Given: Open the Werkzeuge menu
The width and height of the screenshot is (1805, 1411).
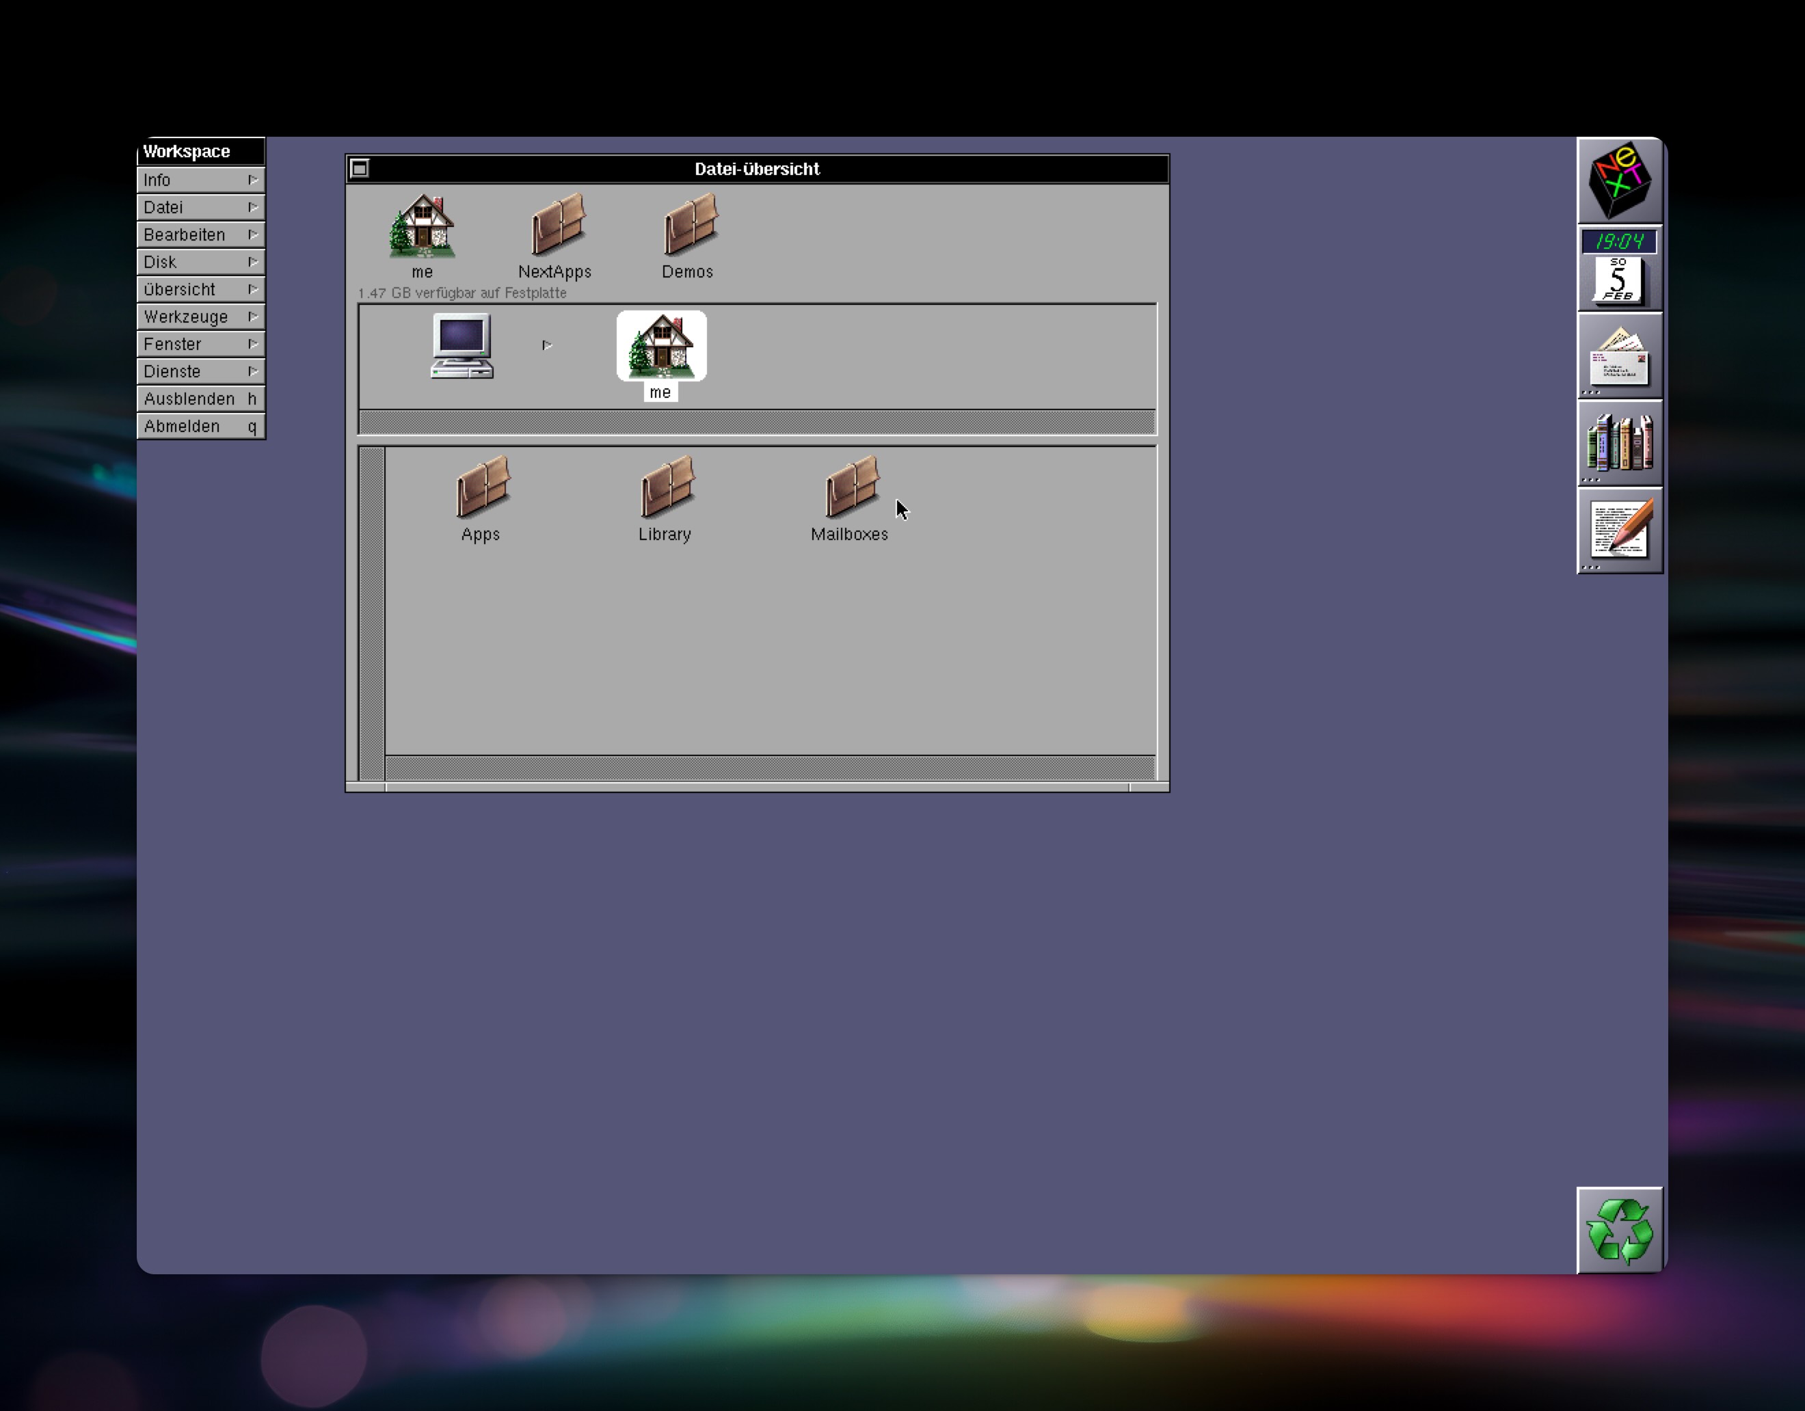Looking at the screenshot, I should pos(201,317).
